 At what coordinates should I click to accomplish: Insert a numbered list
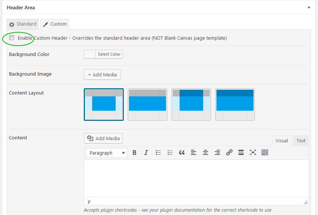point(170,152)
